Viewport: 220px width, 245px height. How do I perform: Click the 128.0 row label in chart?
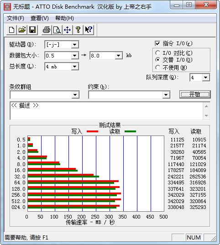click(x=18, y=189)
